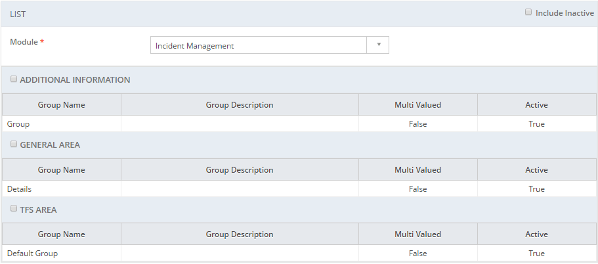
Task: Check the General Area section checkbox
Action: click(x=14, y=144)
